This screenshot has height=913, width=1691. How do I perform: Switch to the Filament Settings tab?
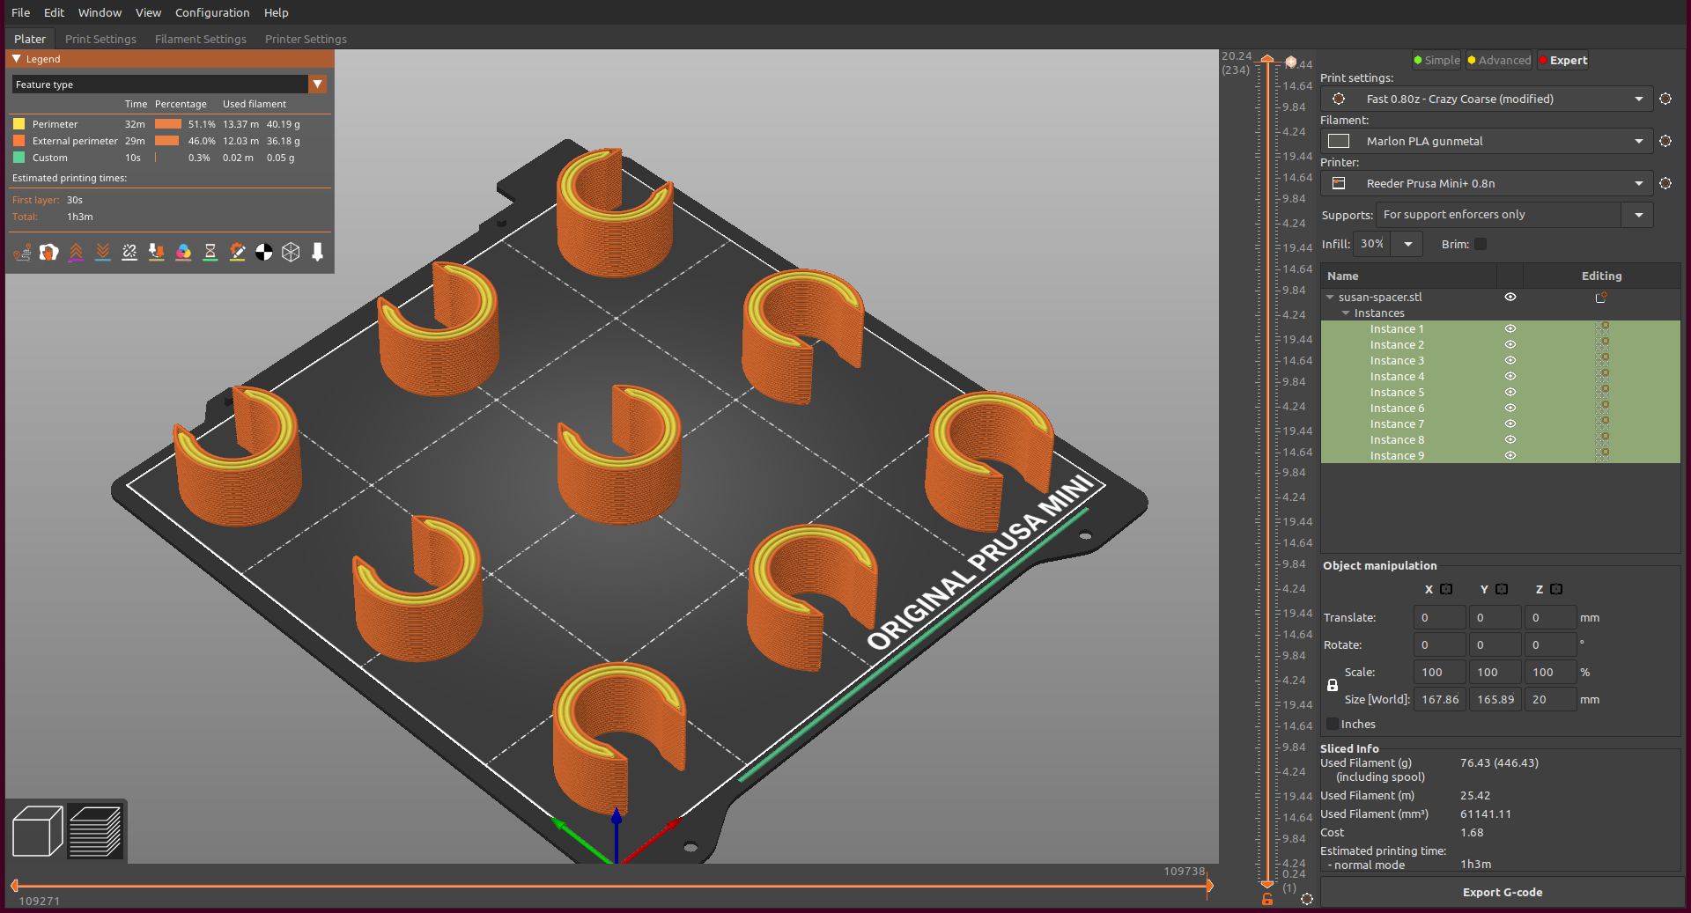(200, 39)
